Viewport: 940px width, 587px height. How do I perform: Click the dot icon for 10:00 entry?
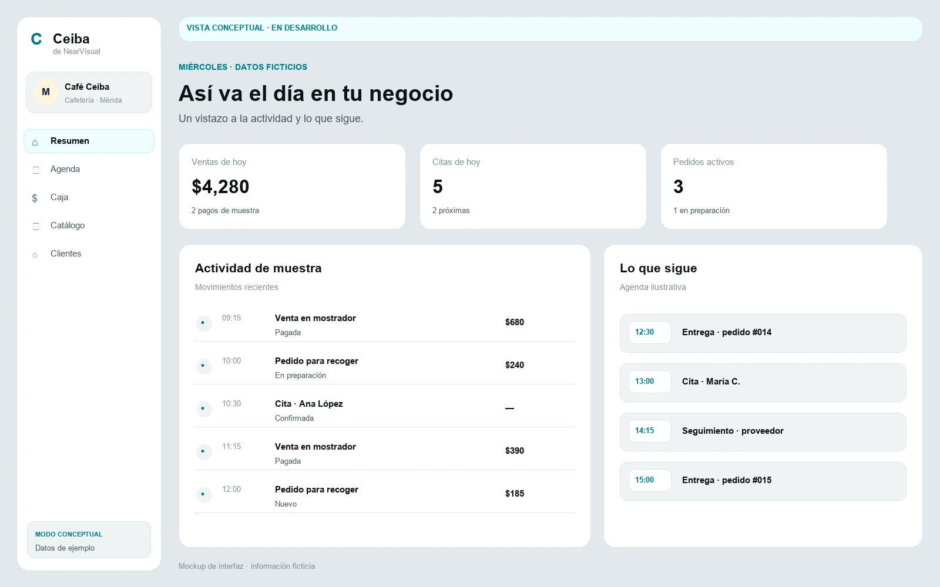[203, 366]
